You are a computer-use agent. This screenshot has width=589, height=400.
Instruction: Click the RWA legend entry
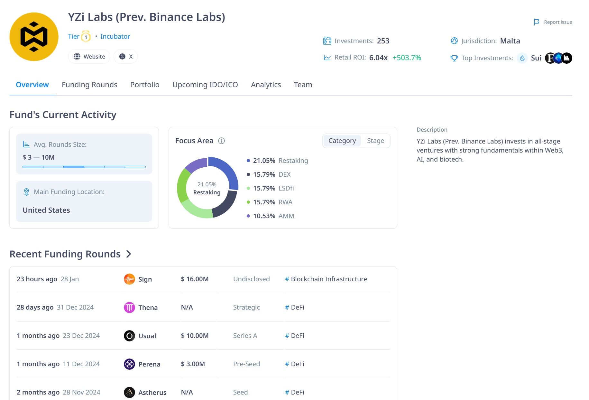[270, 202]
